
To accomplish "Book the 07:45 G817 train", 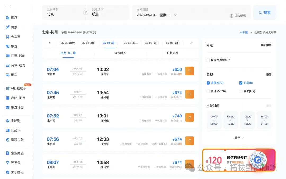I will pyautogui.click(x=189, y=94).
